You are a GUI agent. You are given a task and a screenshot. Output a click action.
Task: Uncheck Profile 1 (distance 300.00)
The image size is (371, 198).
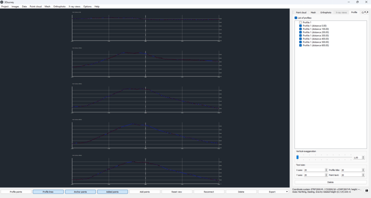pyautogui.click(x=300, y=36)
